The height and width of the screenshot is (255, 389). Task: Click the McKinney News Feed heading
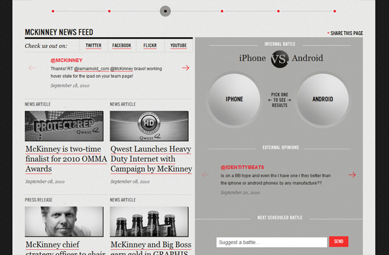pyautogui.click(x=59, y=33)
